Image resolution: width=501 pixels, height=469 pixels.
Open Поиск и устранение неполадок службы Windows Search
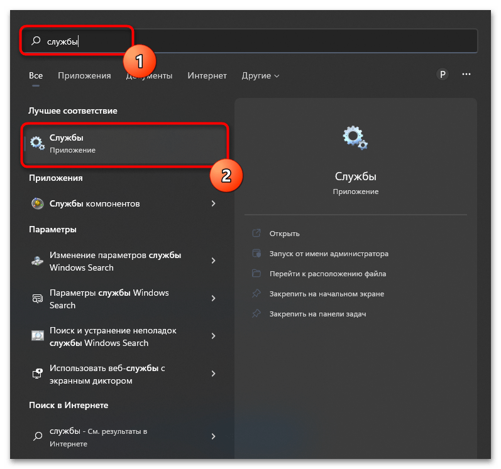[x=124, y=337]
